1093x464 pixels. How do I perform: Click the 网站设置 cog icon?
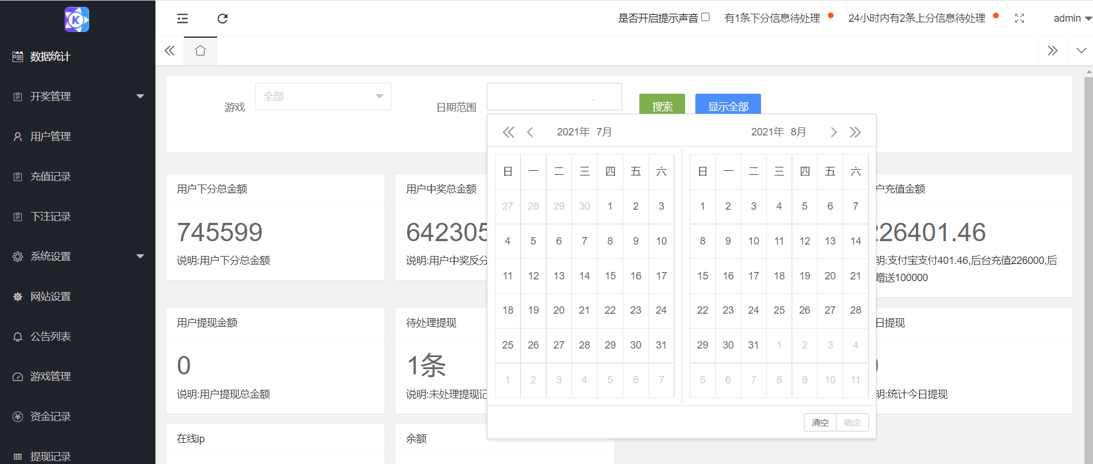click(x=18, y=297)
